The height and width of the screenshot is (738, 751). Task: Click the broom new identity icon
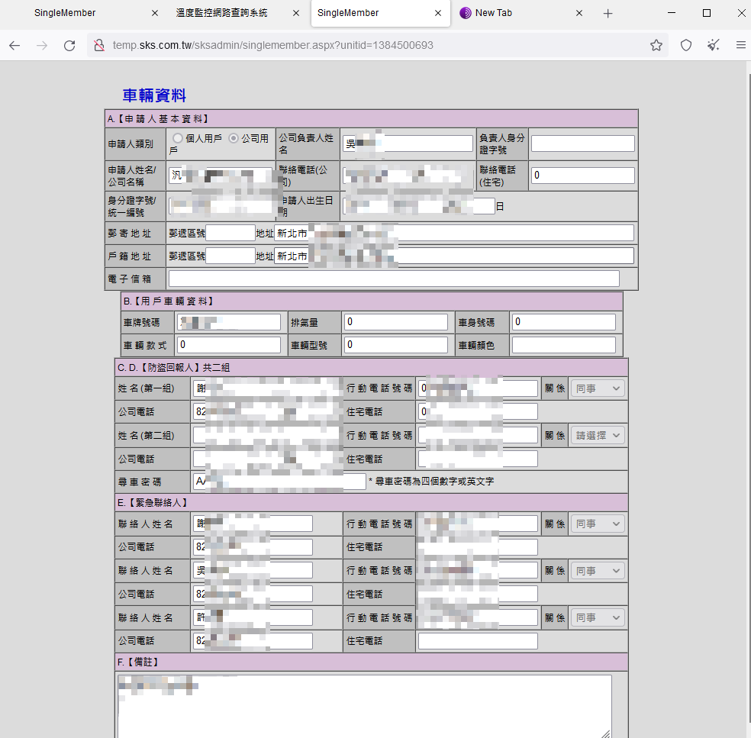(713, 45)
